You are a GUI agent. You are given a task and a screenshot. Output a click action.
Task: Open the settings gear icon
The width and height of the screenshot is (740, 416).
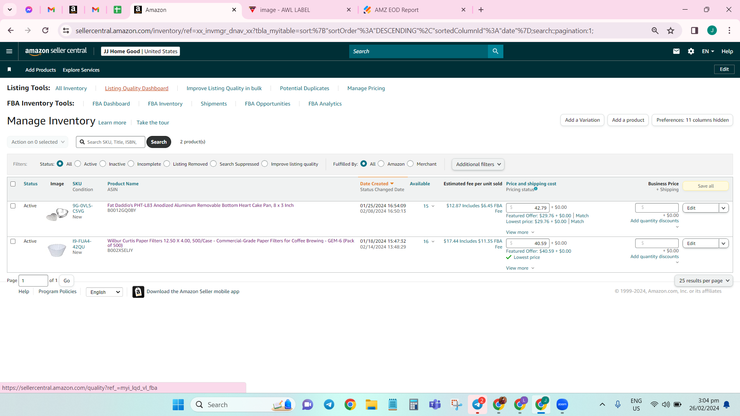tap(691, 51)
